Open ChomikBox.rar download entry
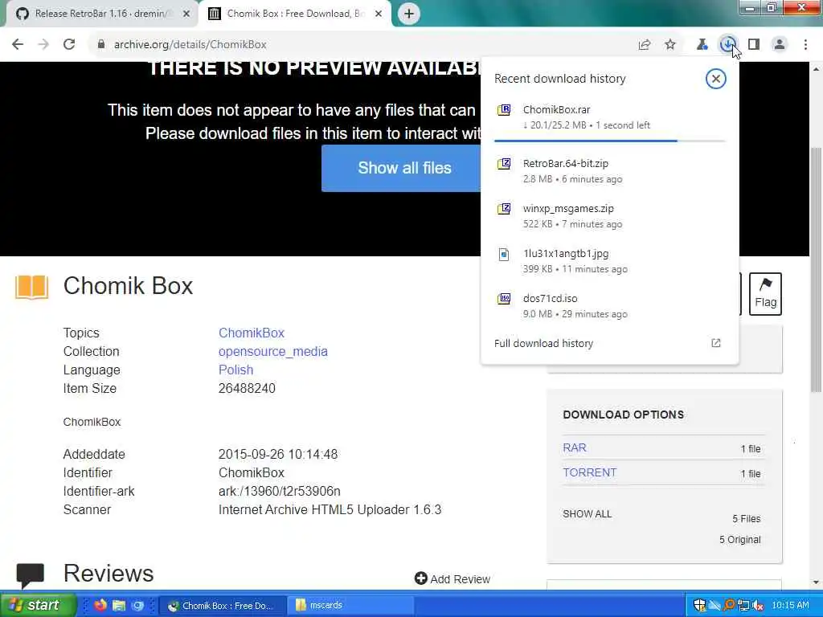Screen dimensions: 823x617 coord(609,117)
